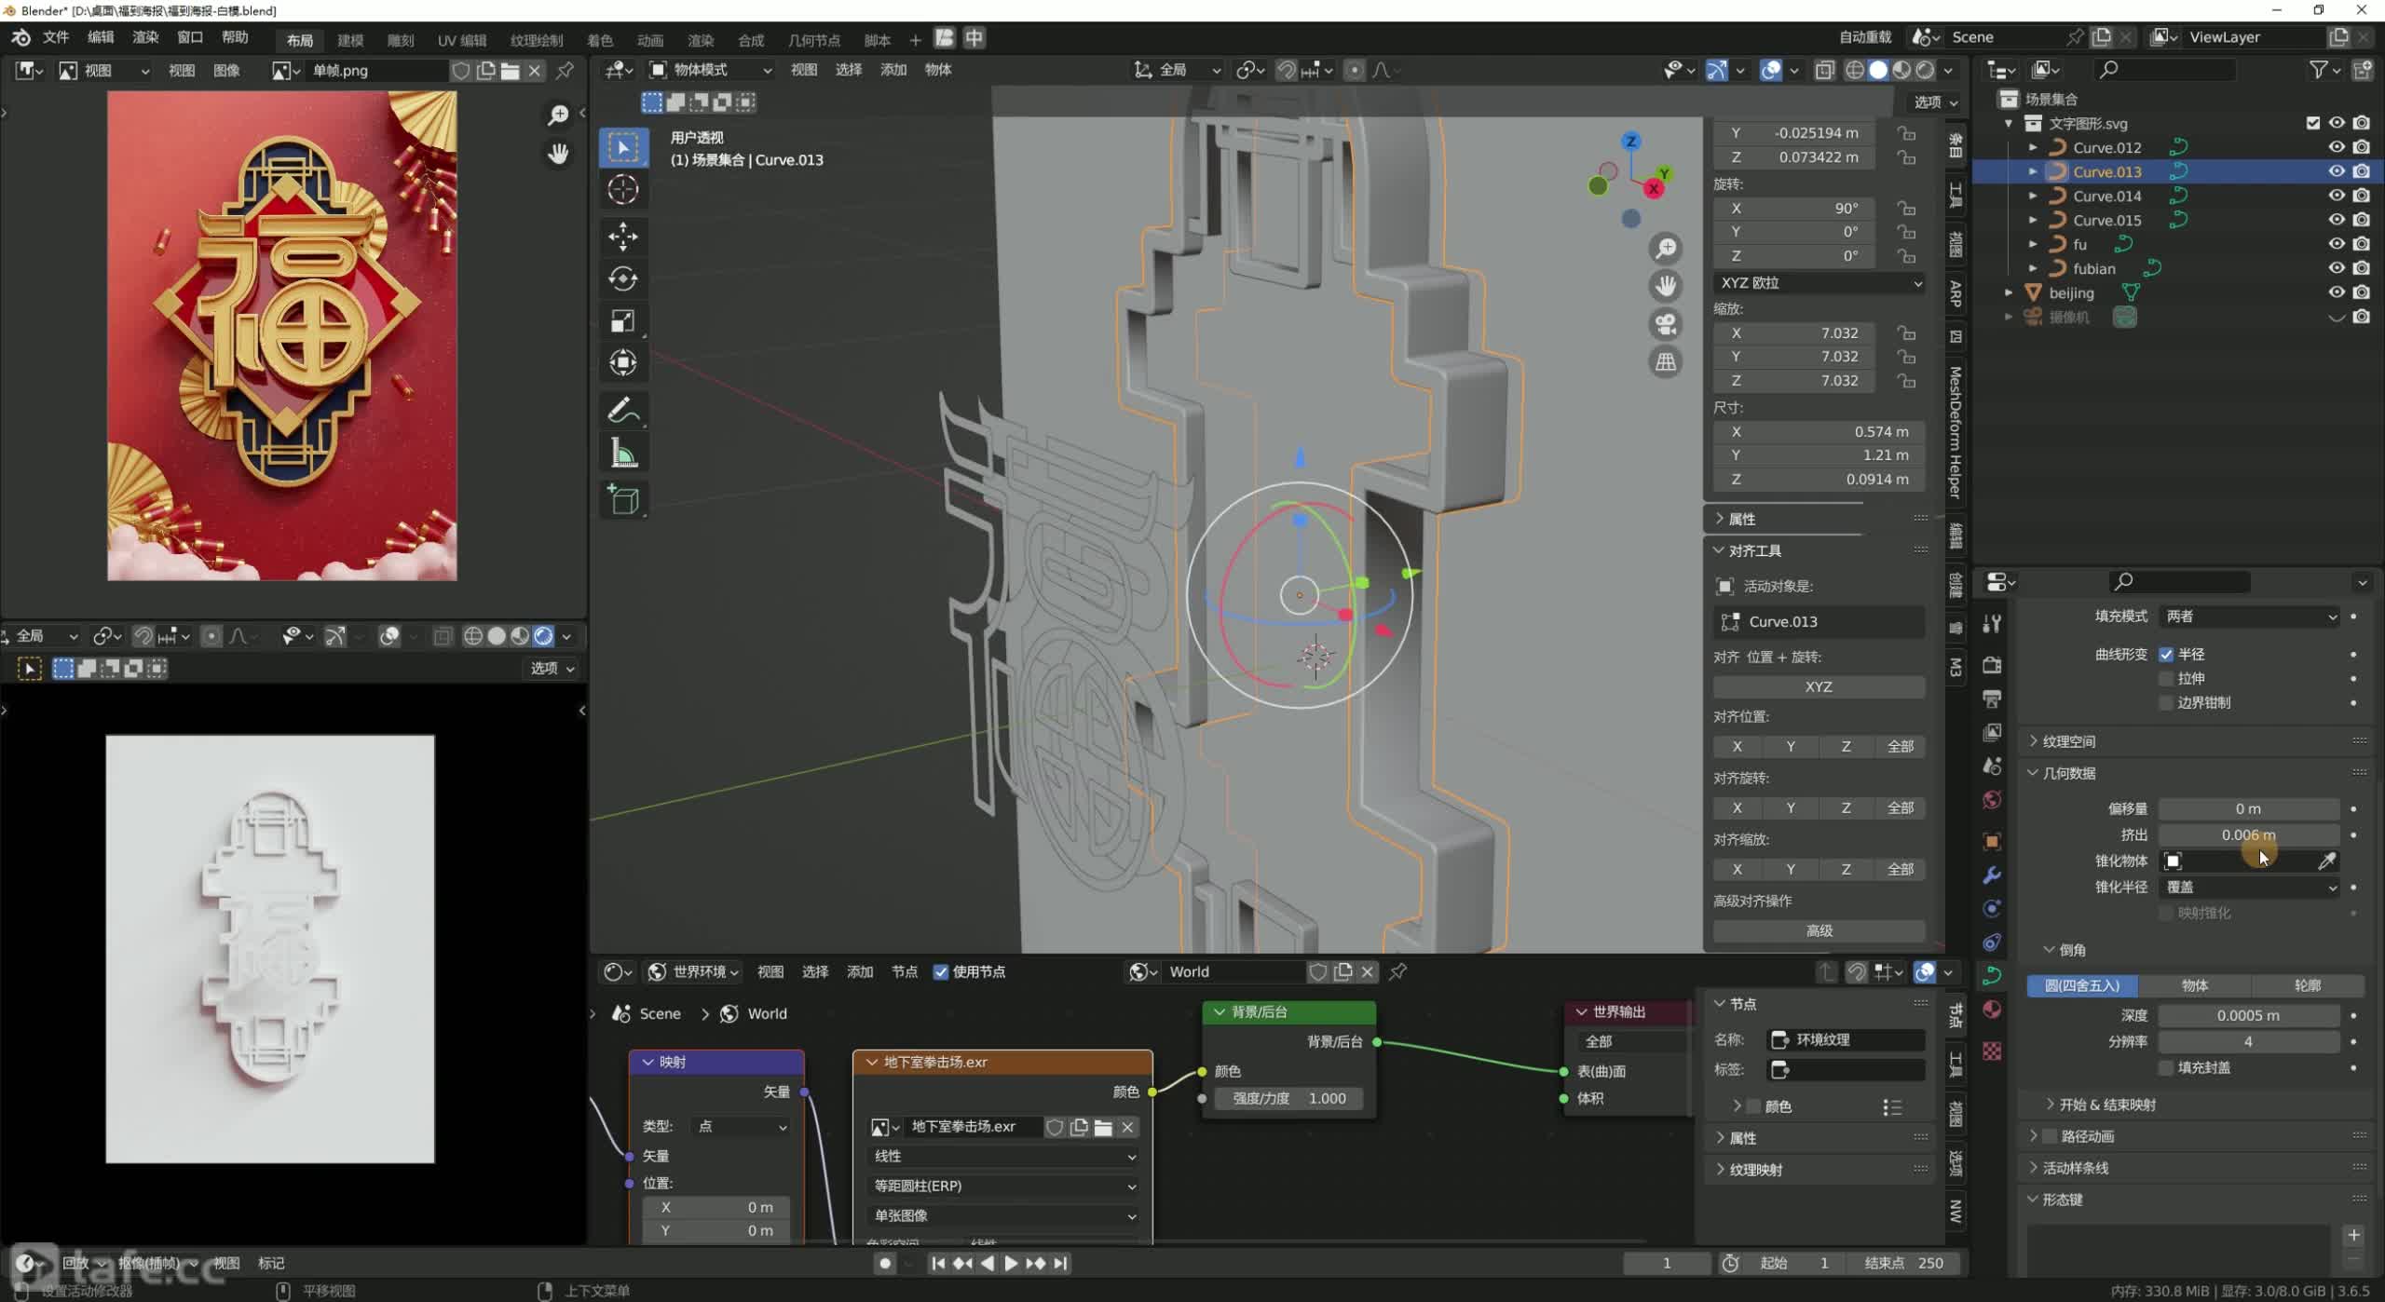The height and width of the screenshot is (1302, 2385).
Task: Adjust the 强度/力度 1.000 slider
Action: click(1289, 1099)
